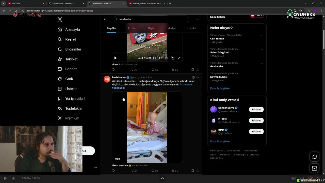Open Sohbet messages
The width and height of the screenshot is (325, 183).
pos(67,69)
